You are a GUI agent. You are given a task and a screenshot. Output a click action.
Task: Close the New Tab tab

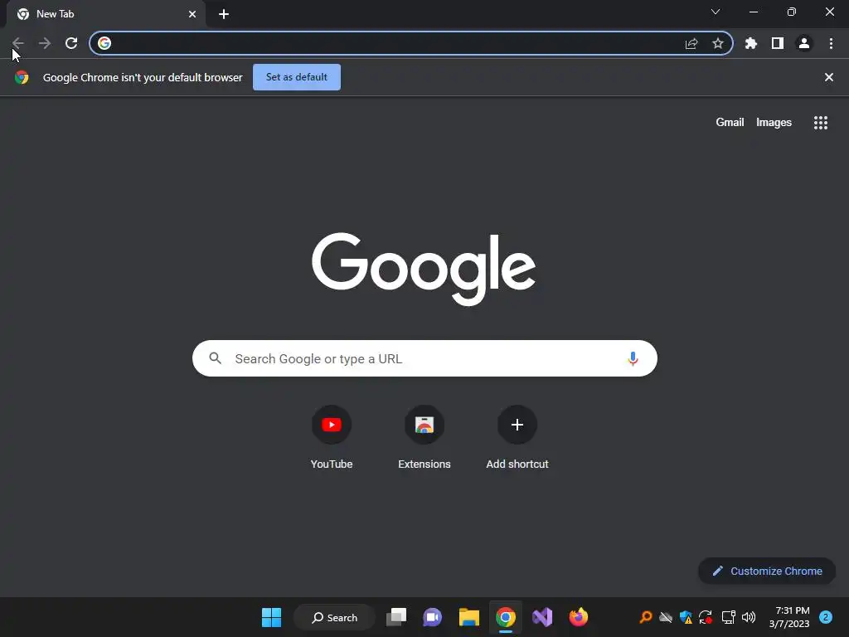(192, 14)
